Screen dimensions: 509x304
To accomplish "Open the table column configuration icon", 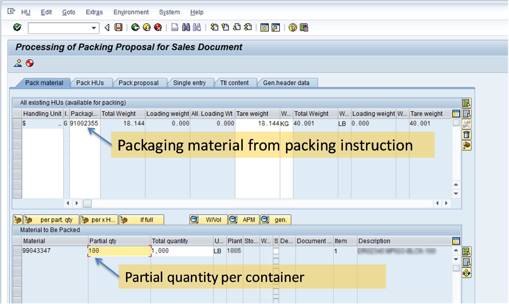I will [x=456, y=114].
